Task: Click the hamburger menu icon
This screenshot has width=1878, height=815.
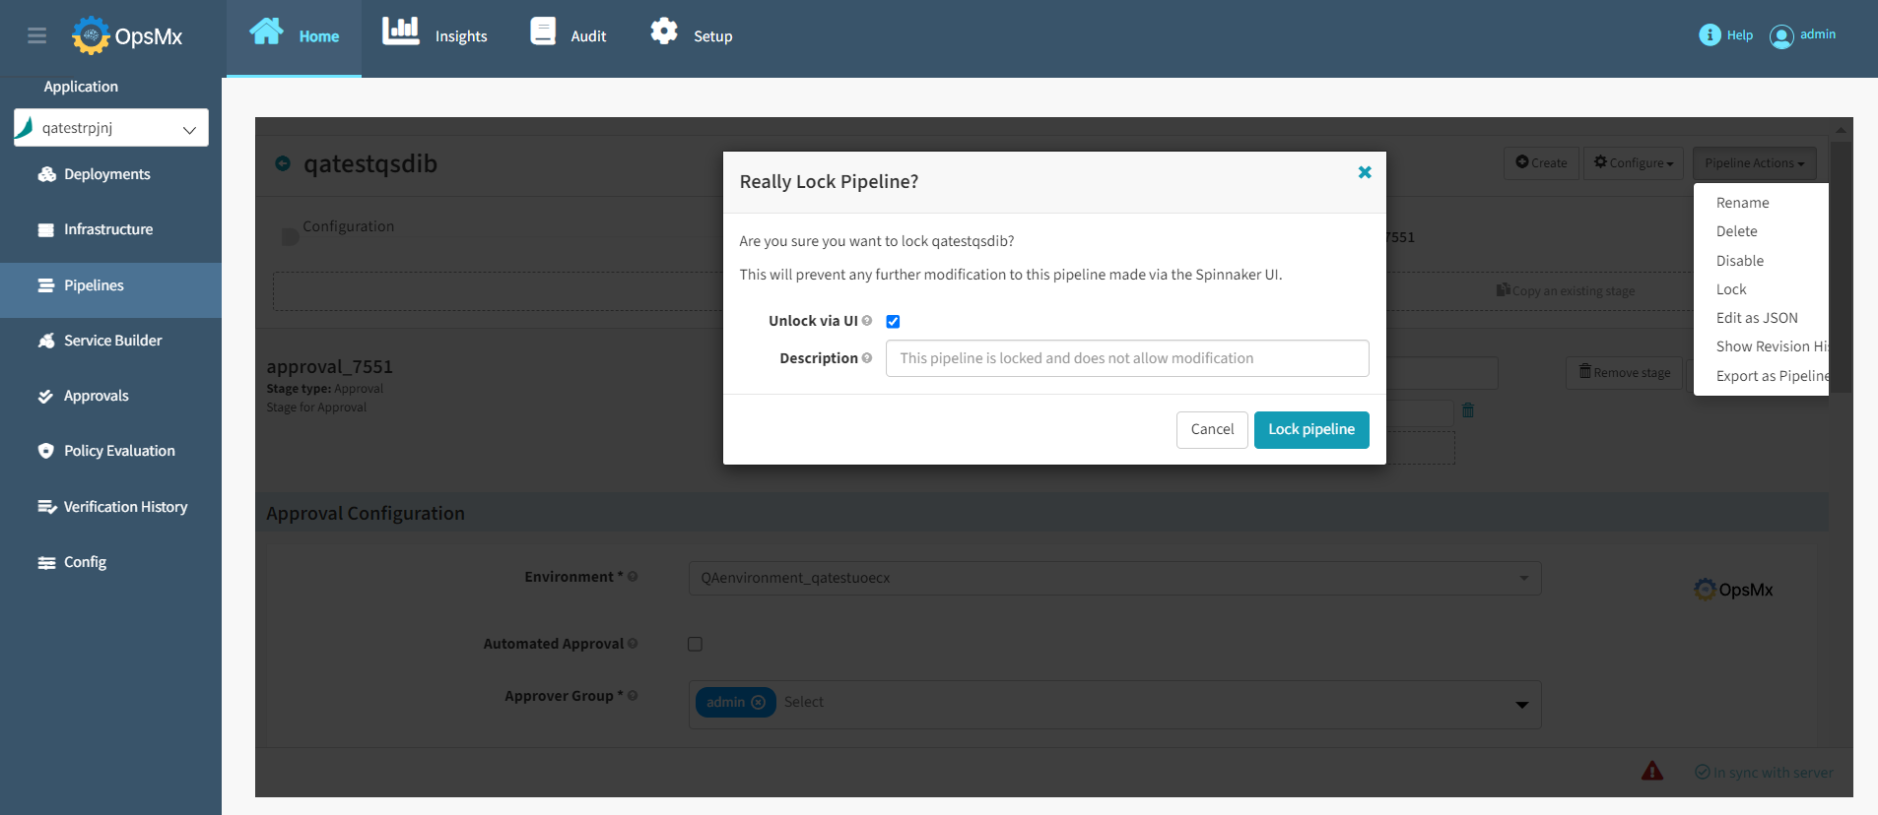Action: (x=37, y=36)
